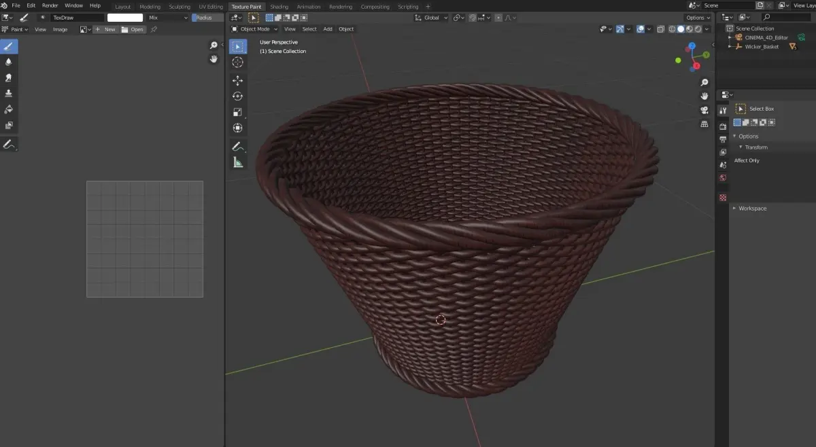Expand the Workspace panel
This screenshot has width=816, height=447.
click(734, 208)
